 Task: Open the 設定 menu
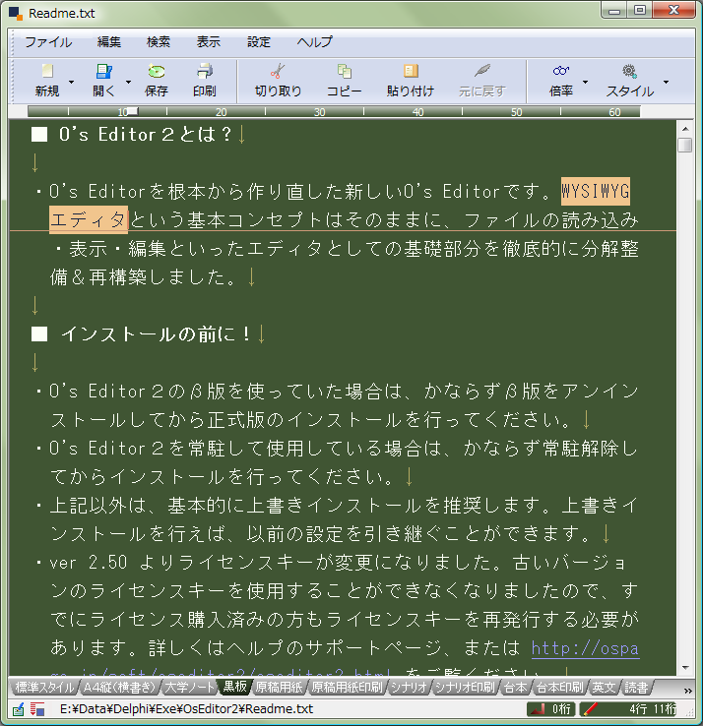[259, 42]
